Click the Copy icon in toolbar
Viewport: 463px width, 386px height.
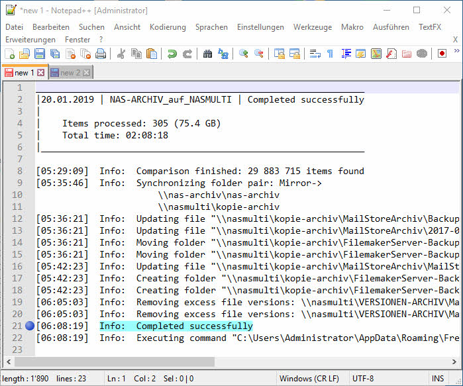pyautogui.click(x=136, y=54)
